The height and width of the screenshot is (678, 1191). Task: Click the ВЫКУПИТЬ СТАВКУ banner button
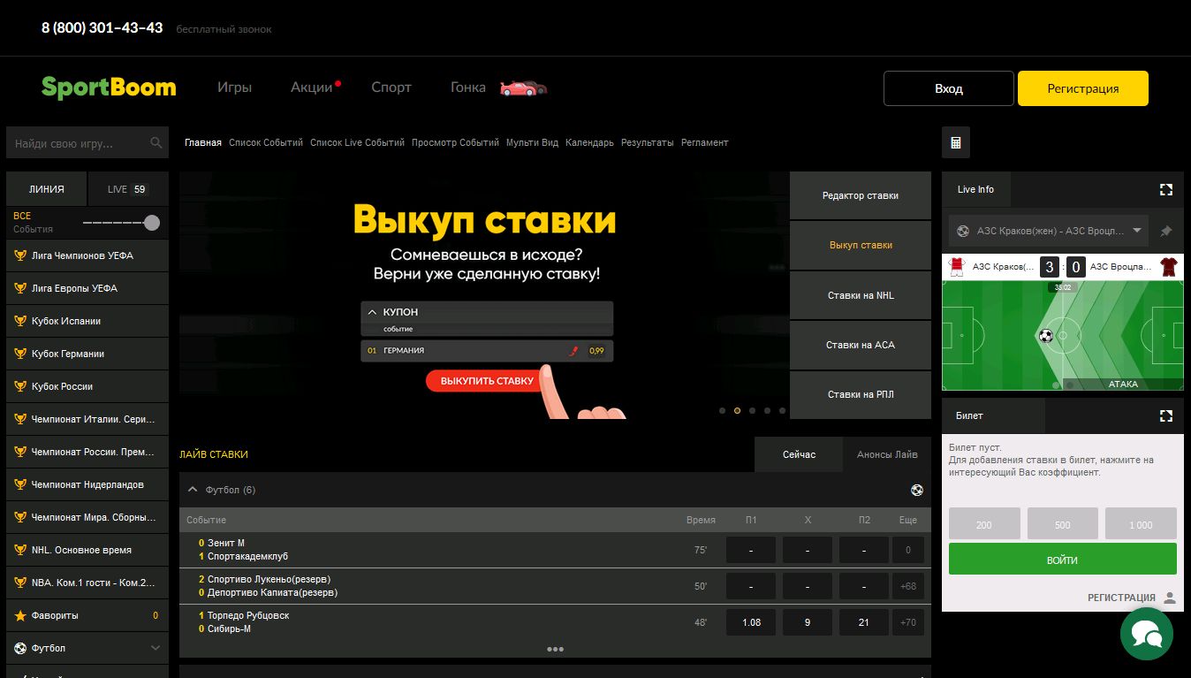pos(487,381)
